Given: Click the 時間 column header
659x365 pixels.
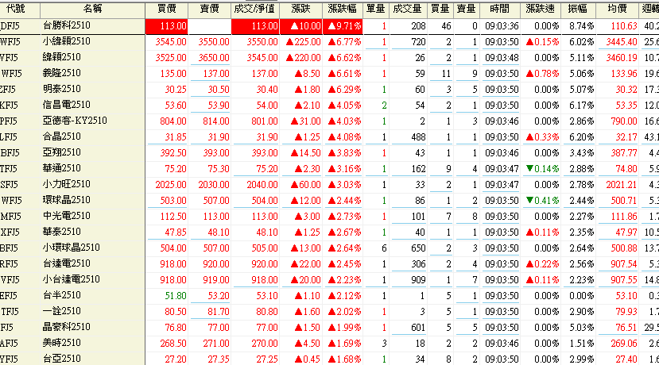Looking at the screenshot, I should tap(501, 9).
